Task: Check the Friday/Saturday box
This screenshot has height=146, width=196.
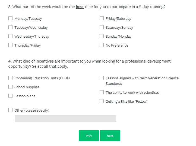Action: point(102,18)
